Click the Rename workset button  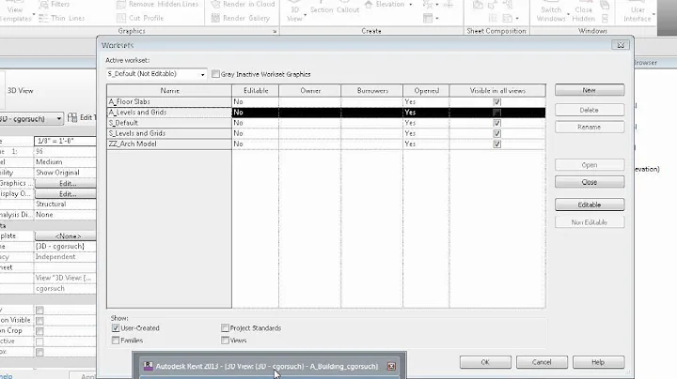pos(590,127)
